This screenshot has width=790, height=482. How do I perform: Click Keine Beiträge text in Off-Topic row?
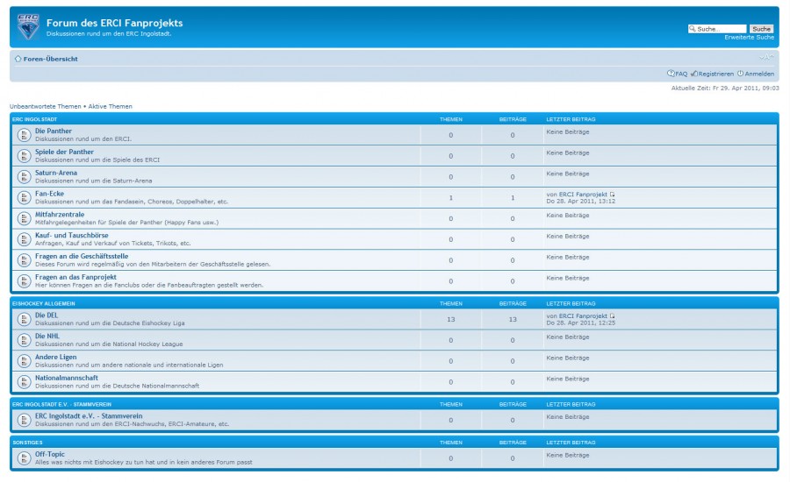click(x=568, y=455)
